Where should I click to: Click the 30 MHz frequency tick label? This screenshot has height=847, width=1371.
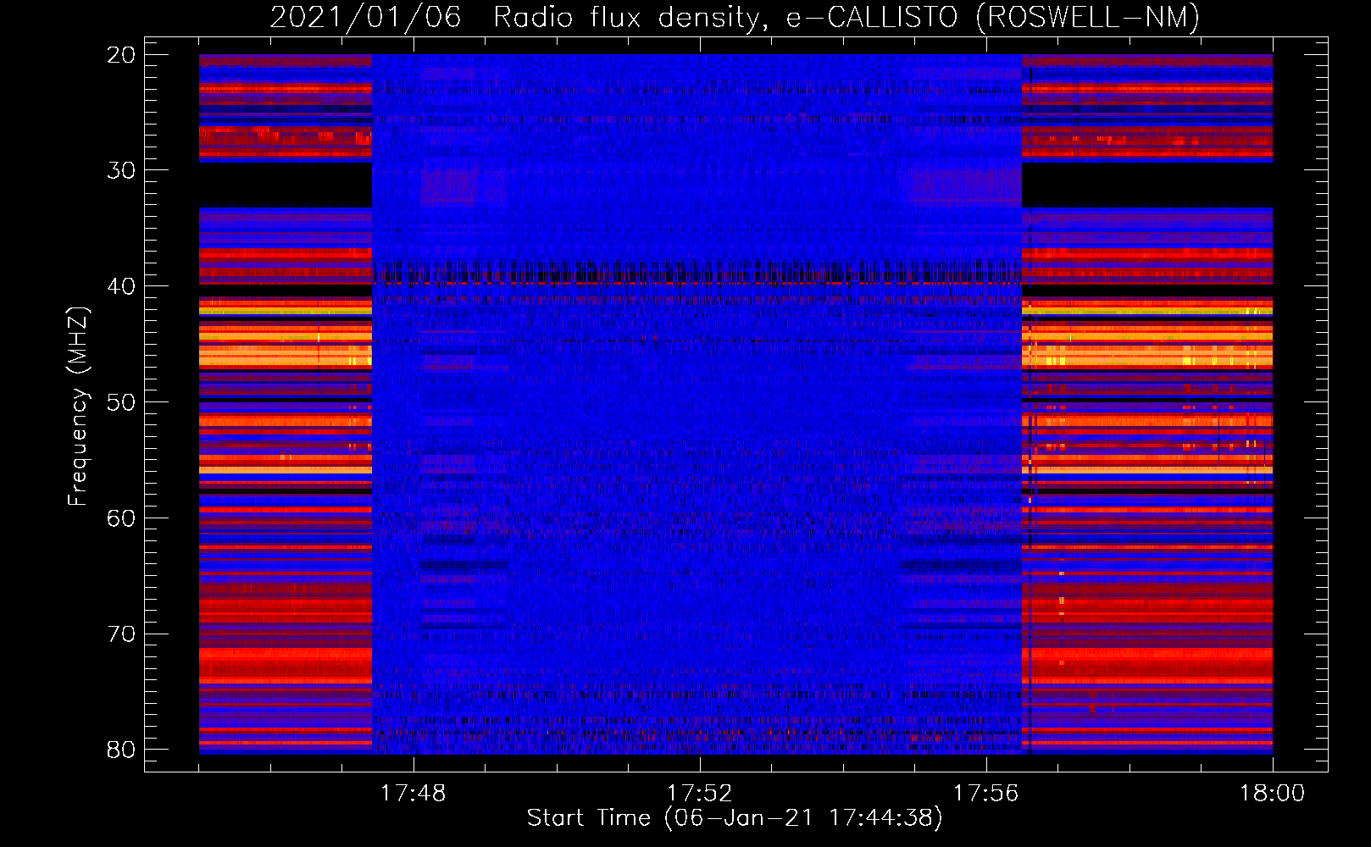coord(121,170)
